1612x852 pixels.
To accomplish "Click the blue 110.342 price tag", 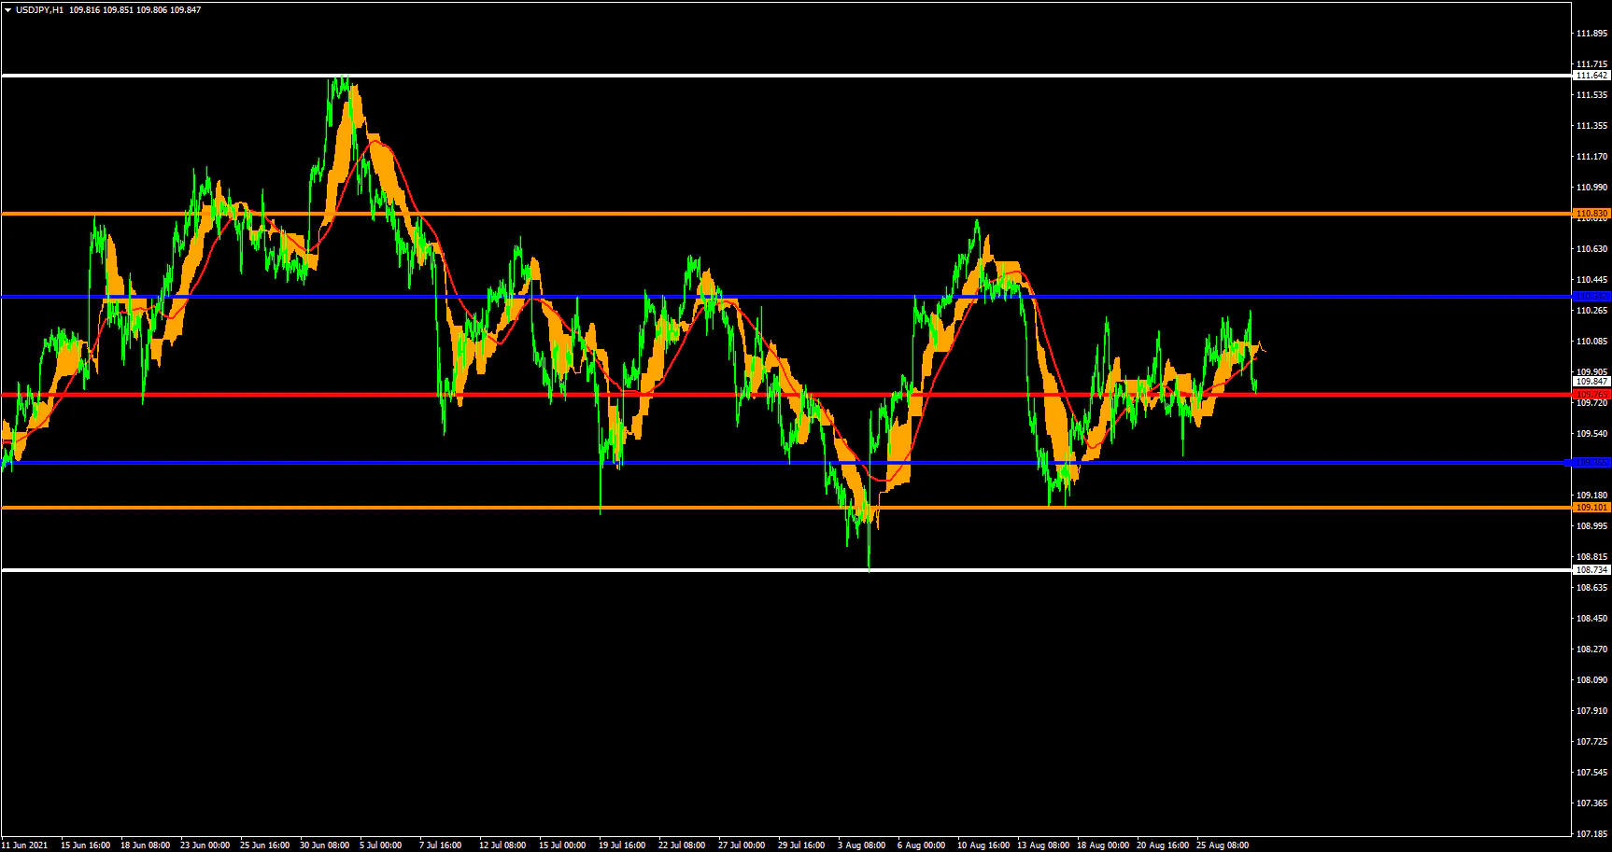I will [1591, 297].
